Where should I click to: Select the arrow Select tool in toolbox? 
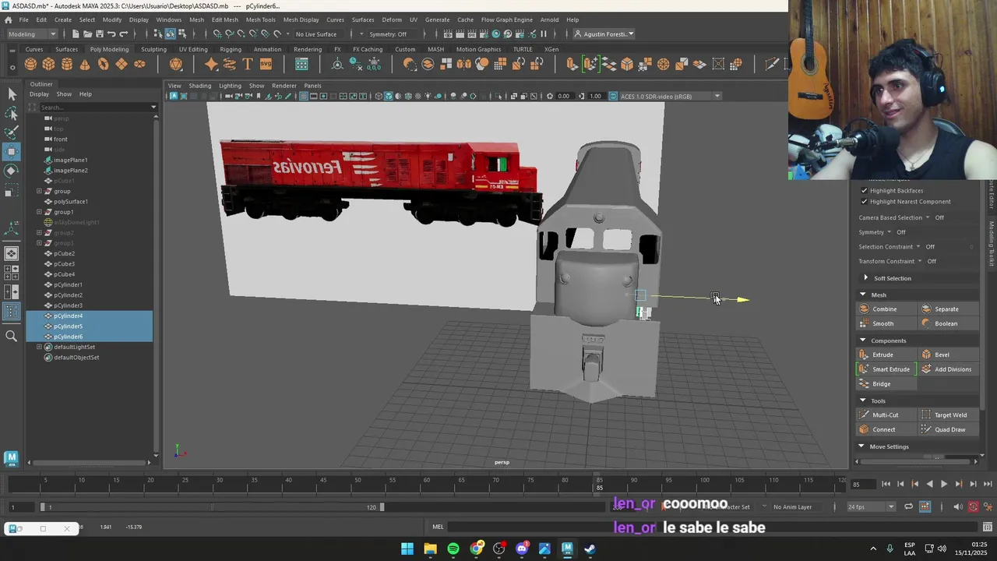coord(12,94)
